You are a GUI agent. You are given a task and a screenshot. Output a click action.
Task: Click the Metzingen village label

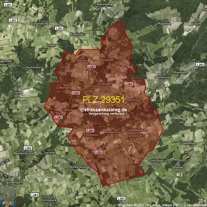click(135, 100)
